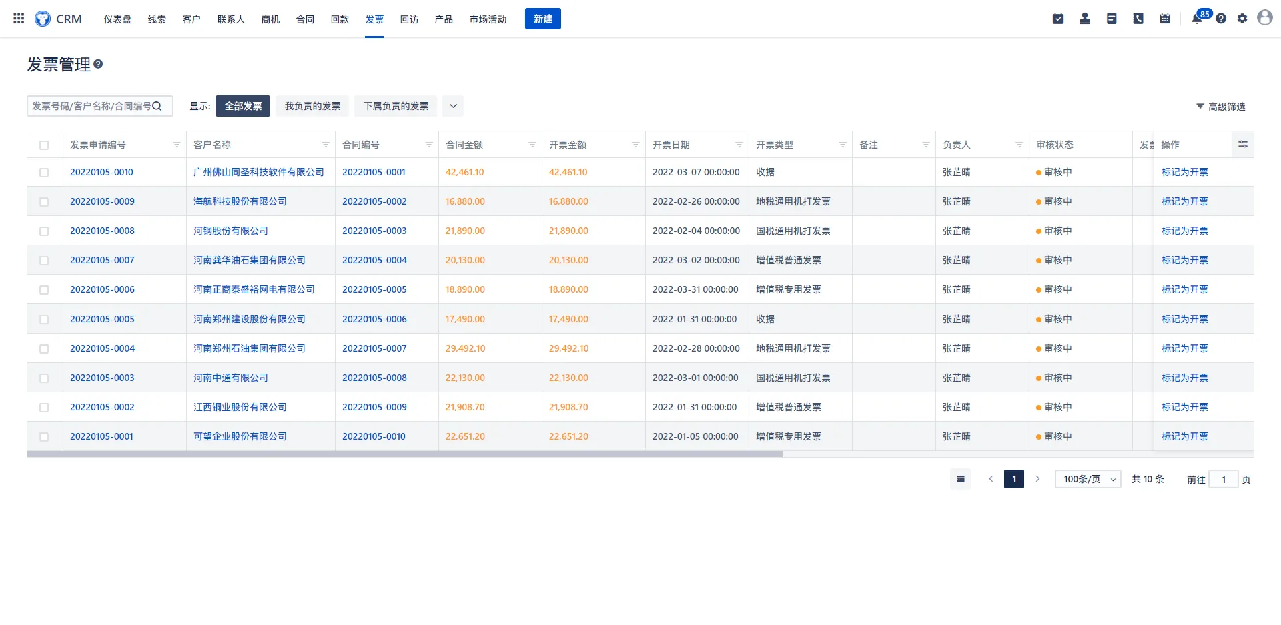Filter the 负责人 column

[1019, 145]
